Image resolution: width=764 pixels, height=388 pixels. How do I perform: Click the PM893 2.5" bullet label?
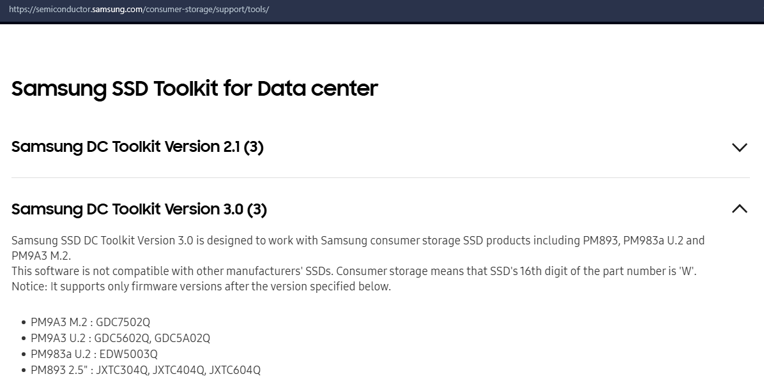pyautogui.click(x=60, y=370)
